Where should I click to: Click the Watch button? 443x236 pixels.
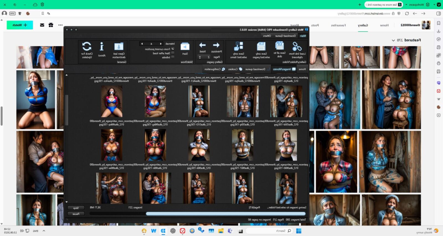tap(20, 25)
